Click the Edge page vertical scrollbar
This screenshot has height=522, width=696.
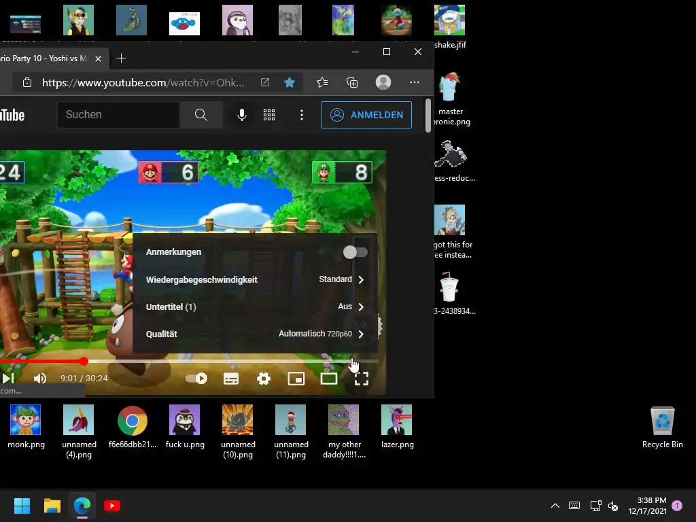[x=428, y=116]
